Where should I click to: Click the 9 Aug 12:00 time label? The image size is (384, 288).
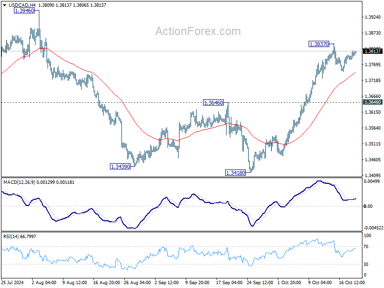tap(75, 282)
